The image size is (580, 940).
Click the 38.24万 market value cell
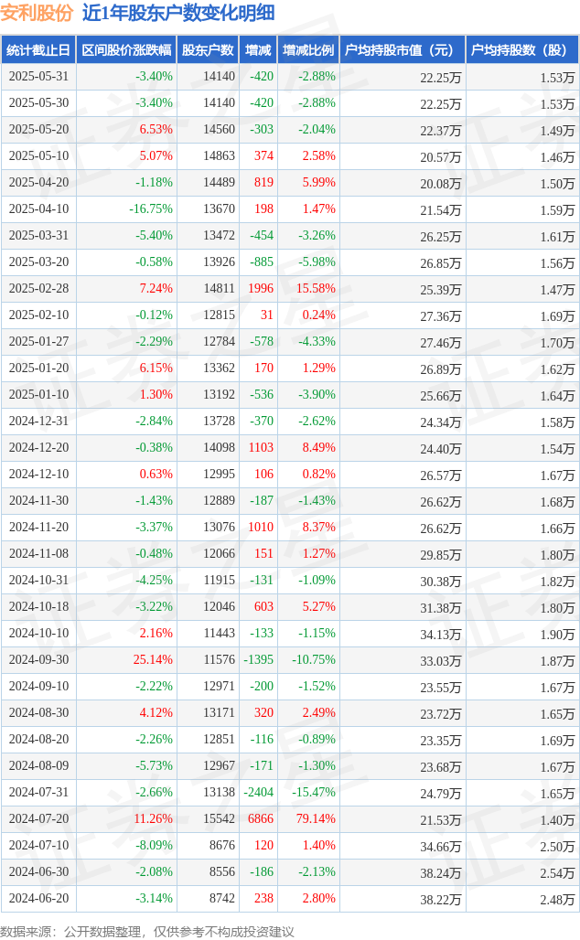pos(441,873)
